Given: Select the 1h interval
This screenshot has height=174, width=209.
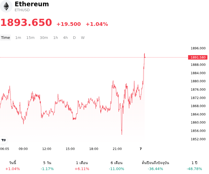Looking at the screenshot, I should [x=56, y=38].
